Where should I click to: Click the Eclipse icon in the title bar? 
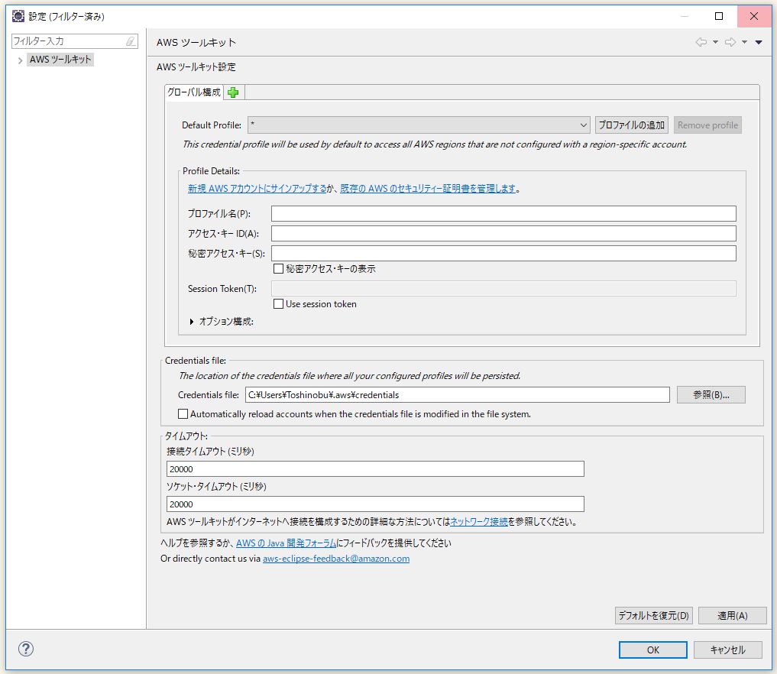[x=18, y=16]
